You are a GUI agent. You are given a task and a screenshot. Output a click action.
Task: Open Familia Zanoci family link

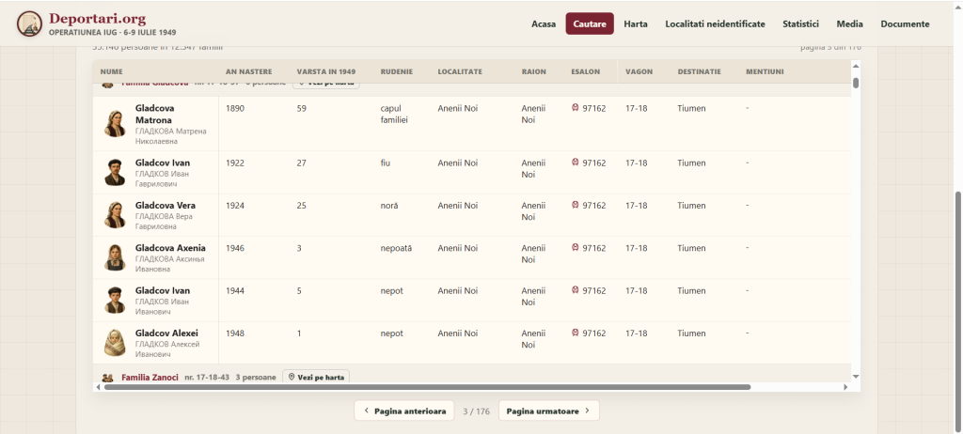(x=150, y=378)
